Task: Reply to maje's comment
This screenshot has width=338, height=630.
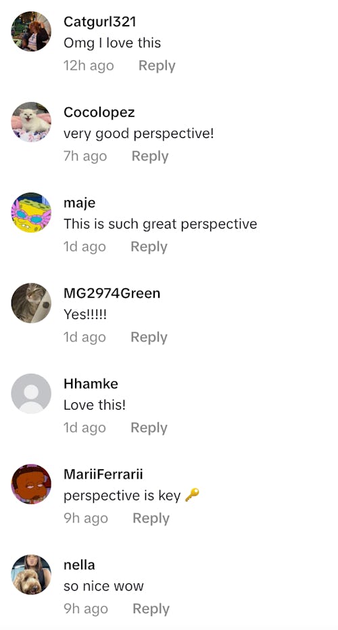Action: click(149, 246)
